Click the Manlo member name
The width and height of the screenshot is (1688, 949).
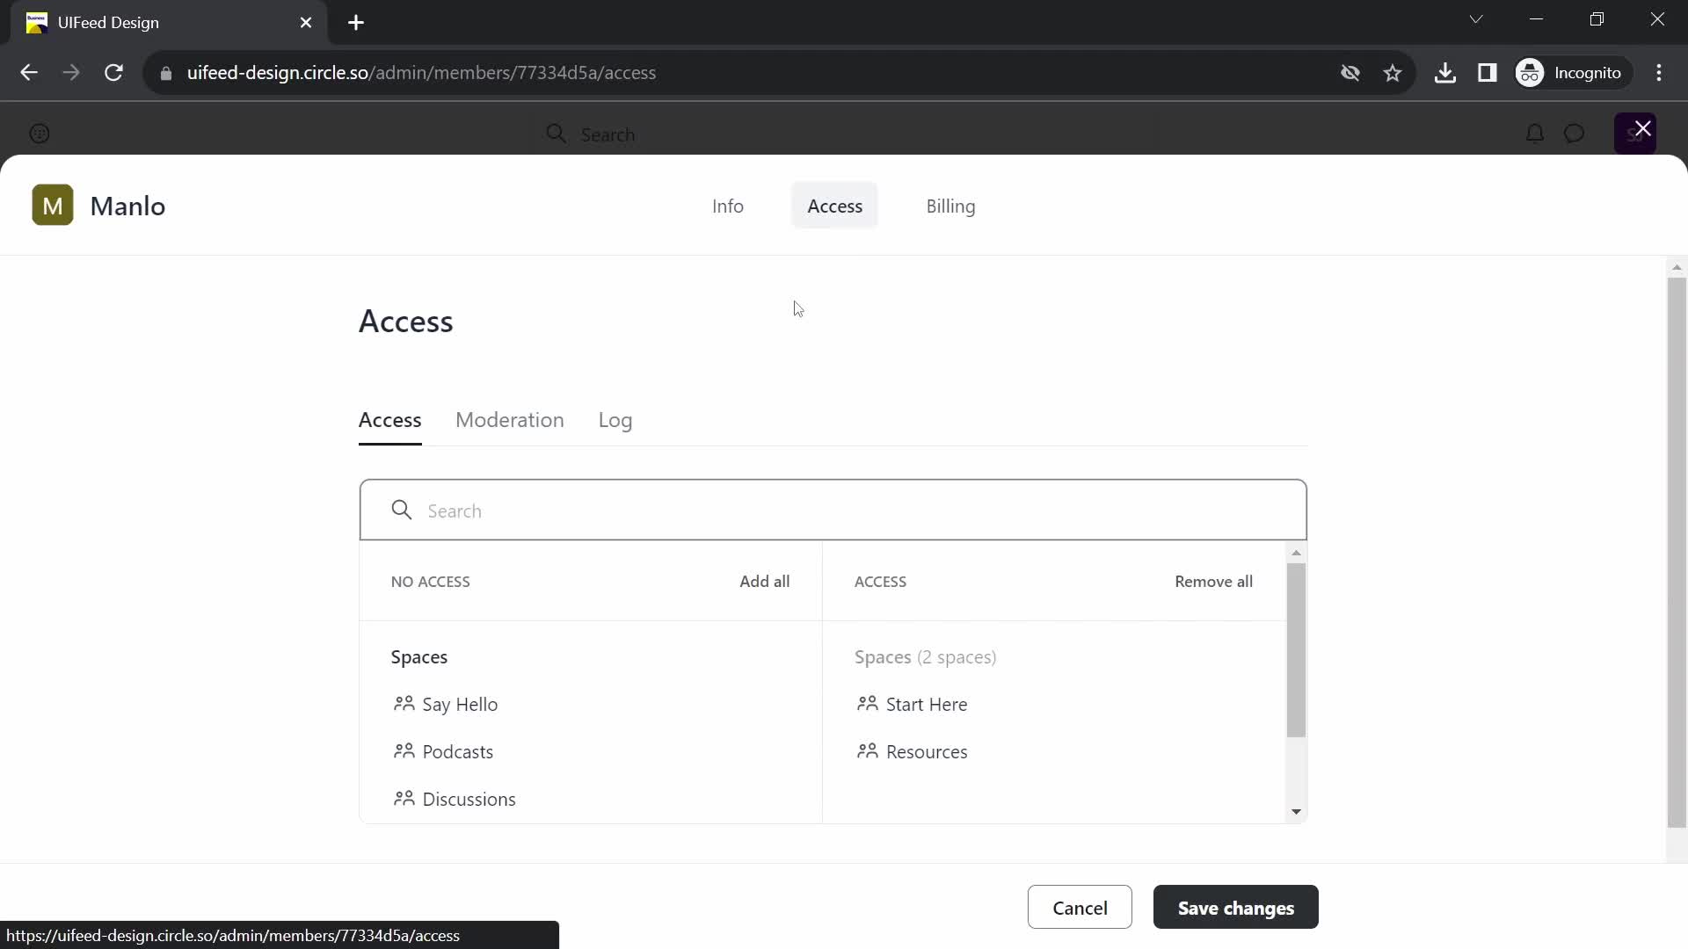(127, 206)
